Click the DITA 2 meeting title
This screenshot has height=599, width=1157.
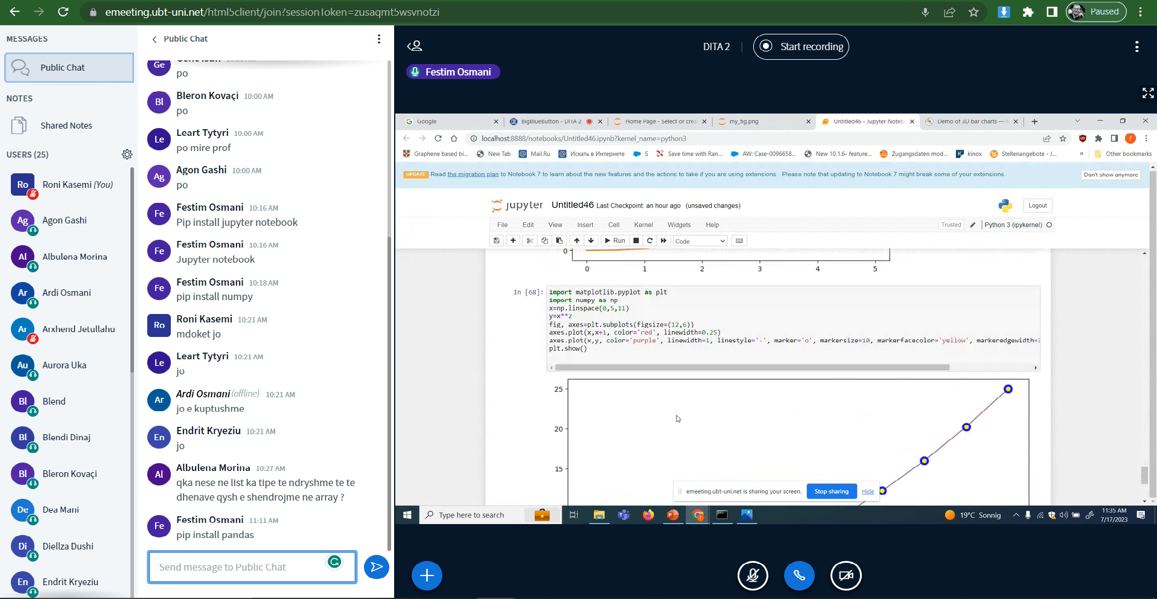point(716,46)
